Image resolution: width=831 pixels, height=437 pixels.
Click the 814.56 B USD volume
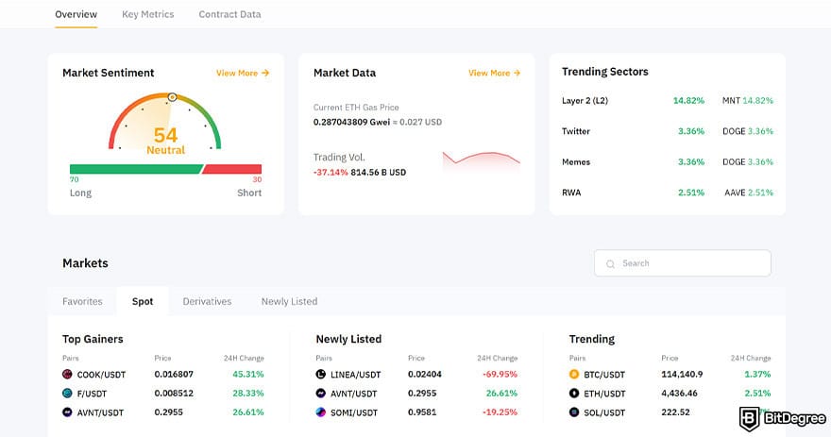(x=379, y=172)
